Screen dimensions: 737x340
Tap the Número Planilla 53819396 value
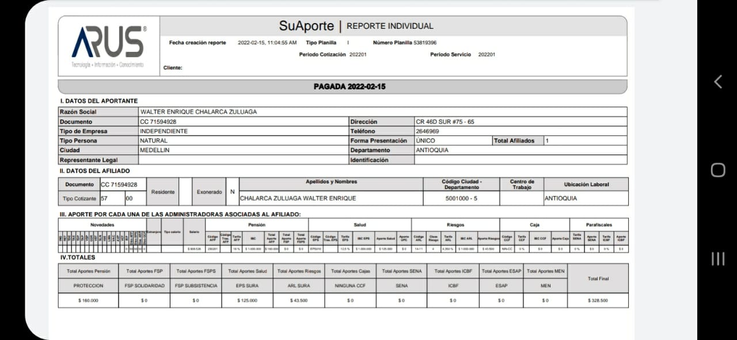tap(424, 43)
